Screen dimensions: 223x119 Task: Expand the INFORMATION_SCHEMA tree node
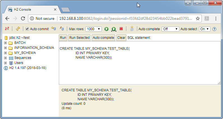coord(6,48)
